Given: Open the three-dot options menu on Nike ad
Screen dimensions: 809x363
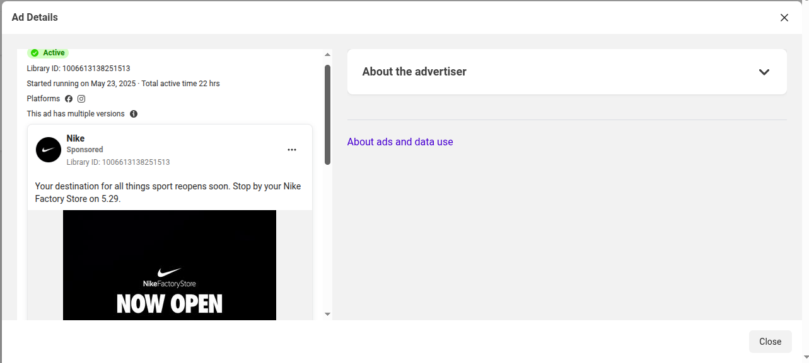Looking at the screenshot, I should (292, 150).
